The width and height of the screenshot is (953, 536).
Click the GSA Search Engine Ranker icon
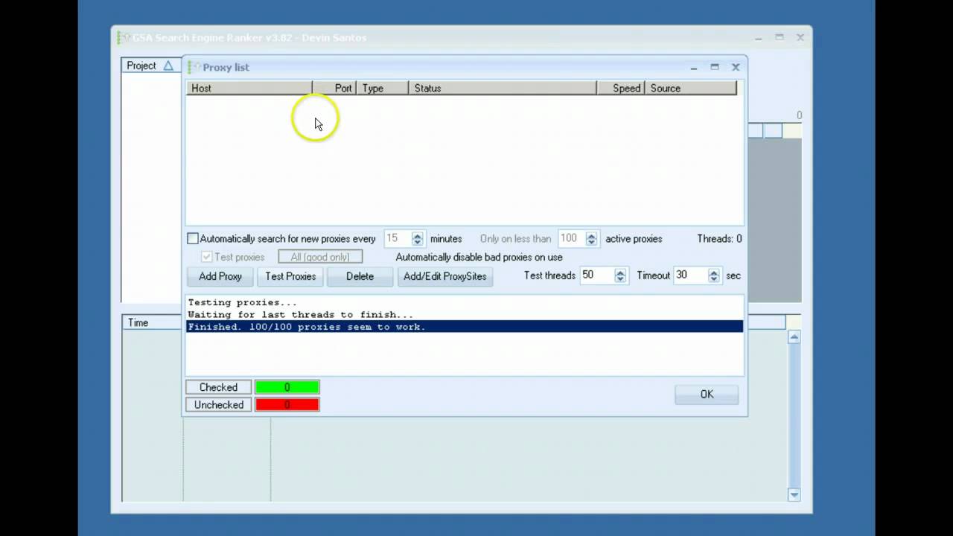(x=124, y=37)
